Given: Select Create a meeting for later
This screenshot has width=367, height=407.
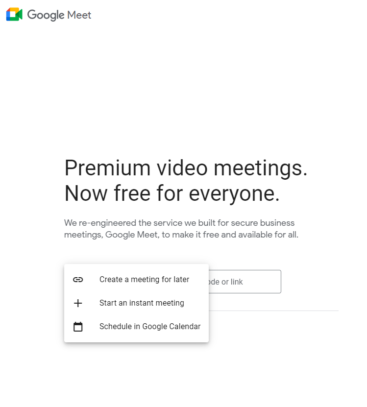Looking at the screenshot, I should pos(136,280).
